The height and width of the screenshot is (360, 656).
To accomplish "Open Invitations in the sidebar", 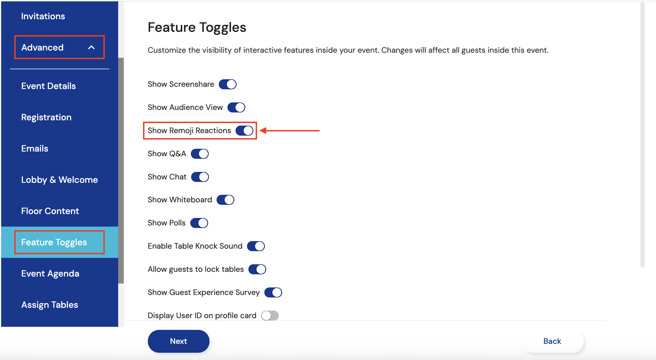I will (x=43, y=16).
